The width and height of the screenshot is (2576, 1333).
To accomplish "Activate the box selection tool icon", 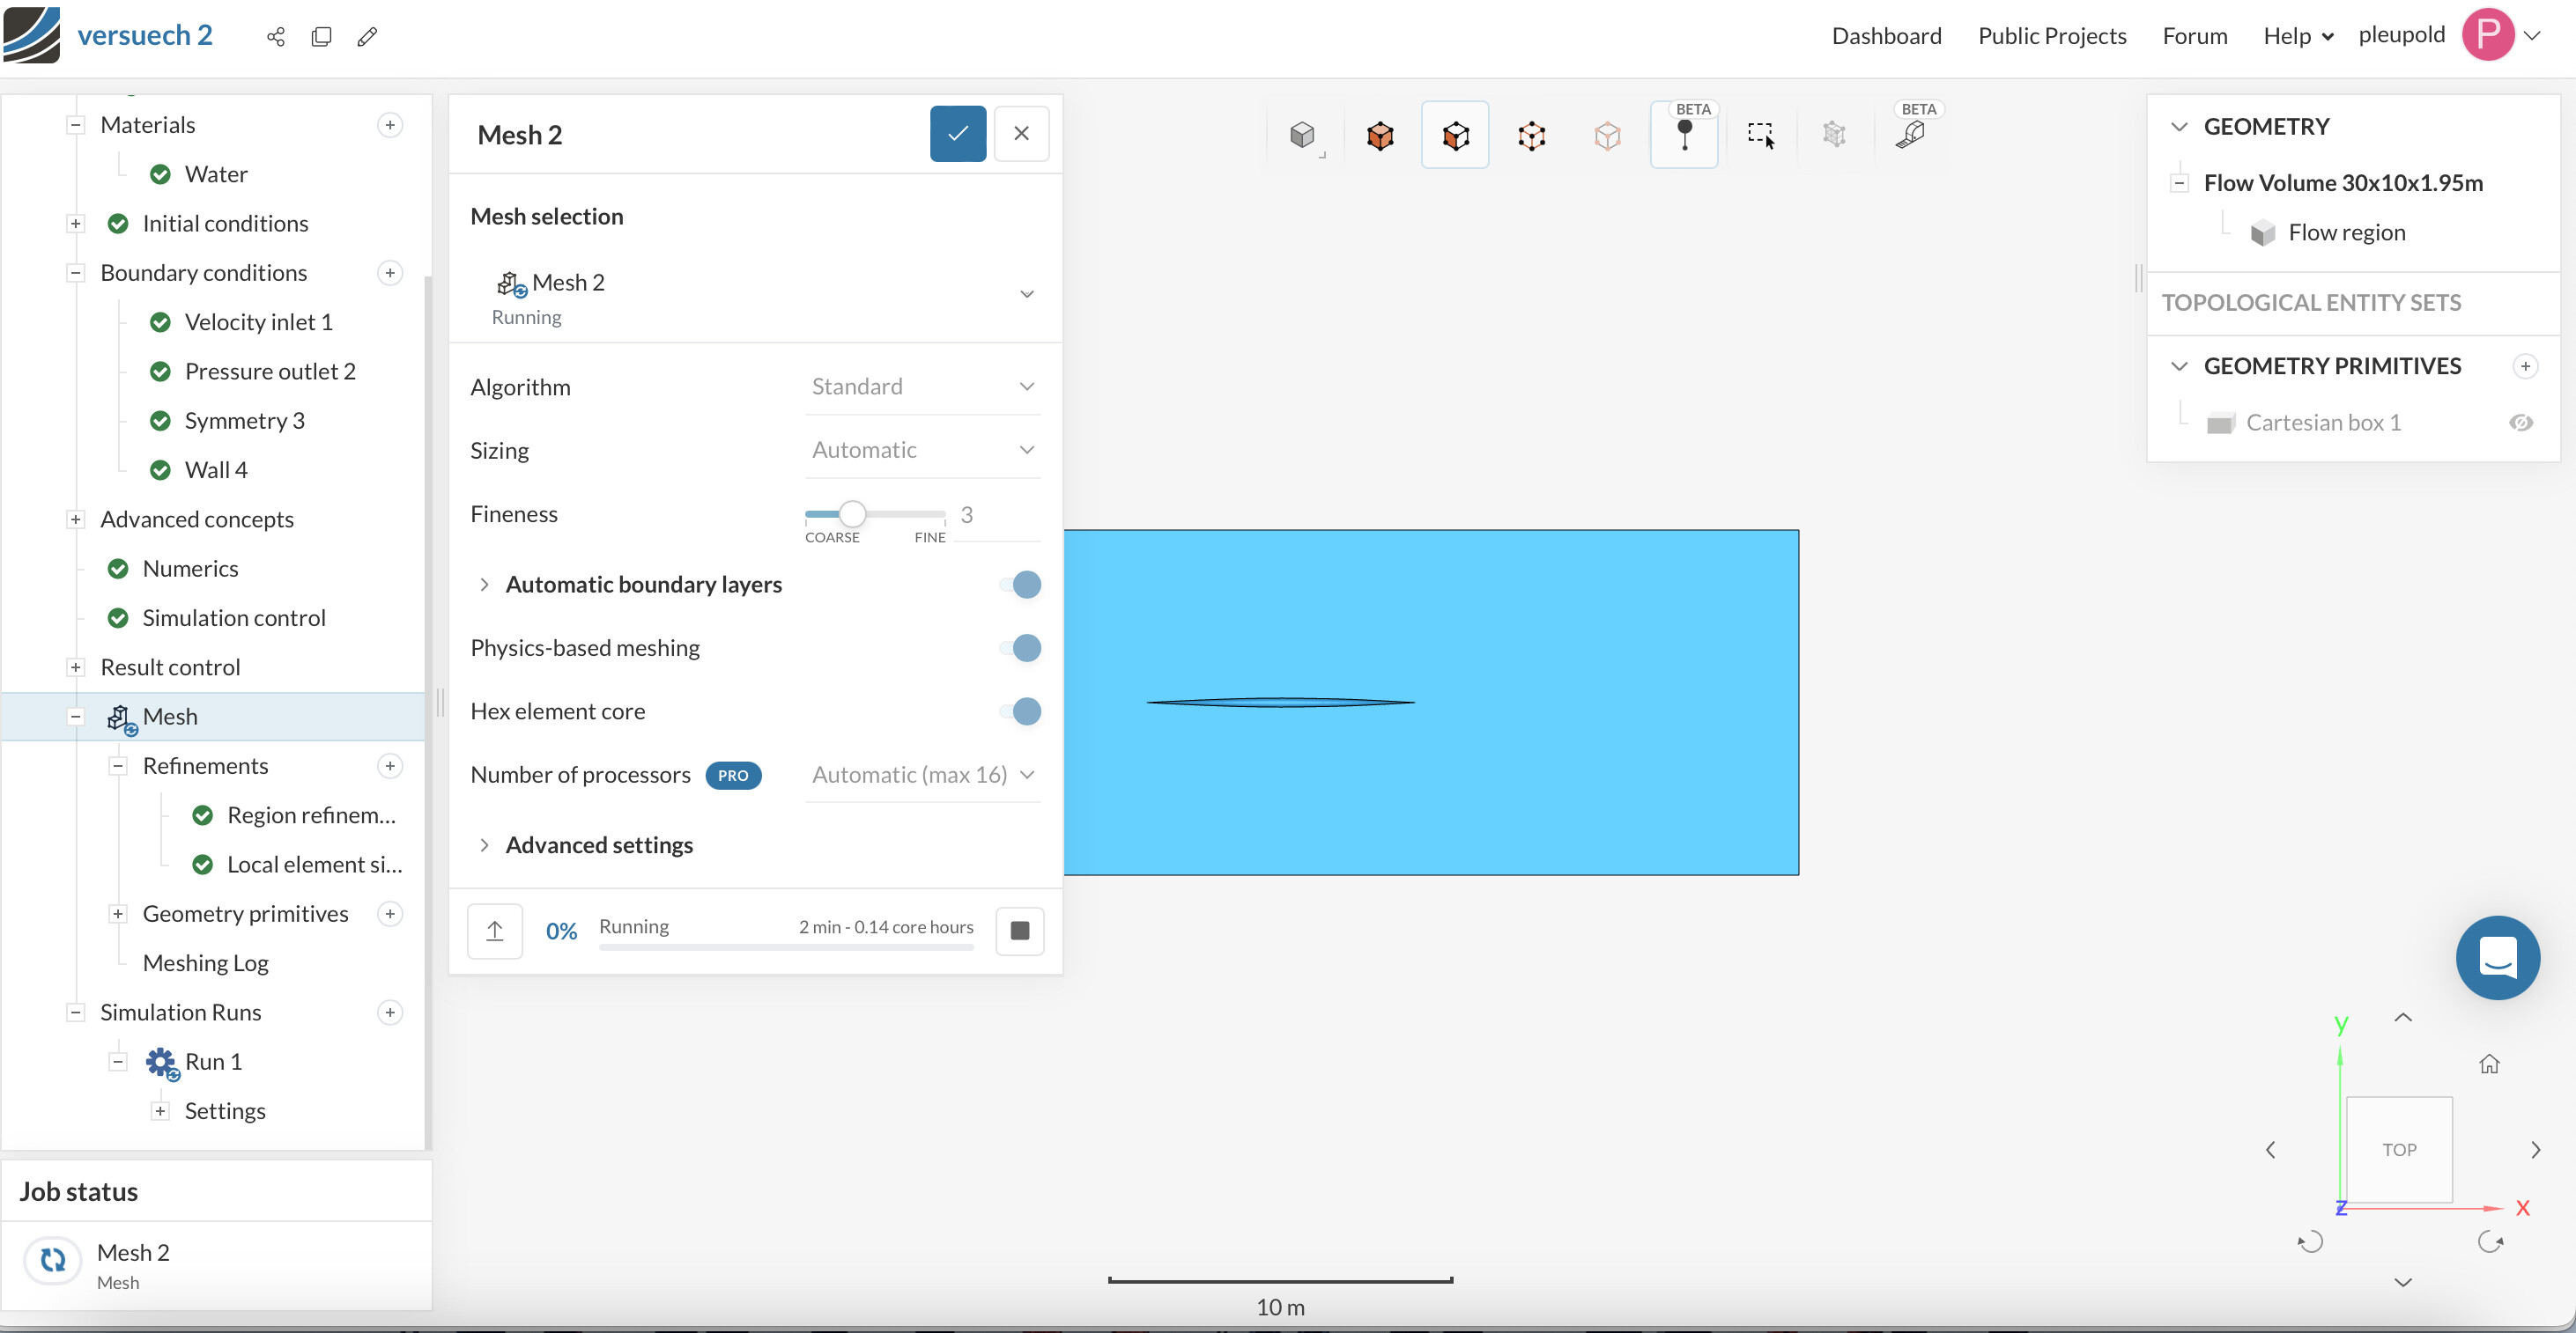I will [1760, 135].
